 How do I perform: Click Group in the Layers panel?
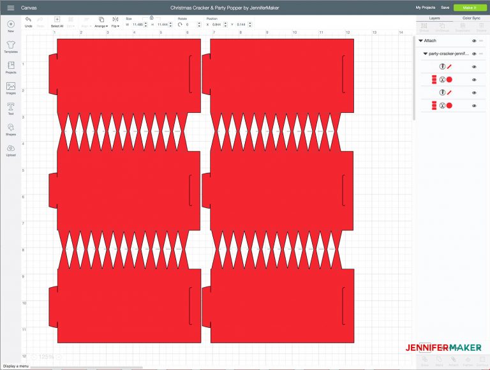coord(424,27)
